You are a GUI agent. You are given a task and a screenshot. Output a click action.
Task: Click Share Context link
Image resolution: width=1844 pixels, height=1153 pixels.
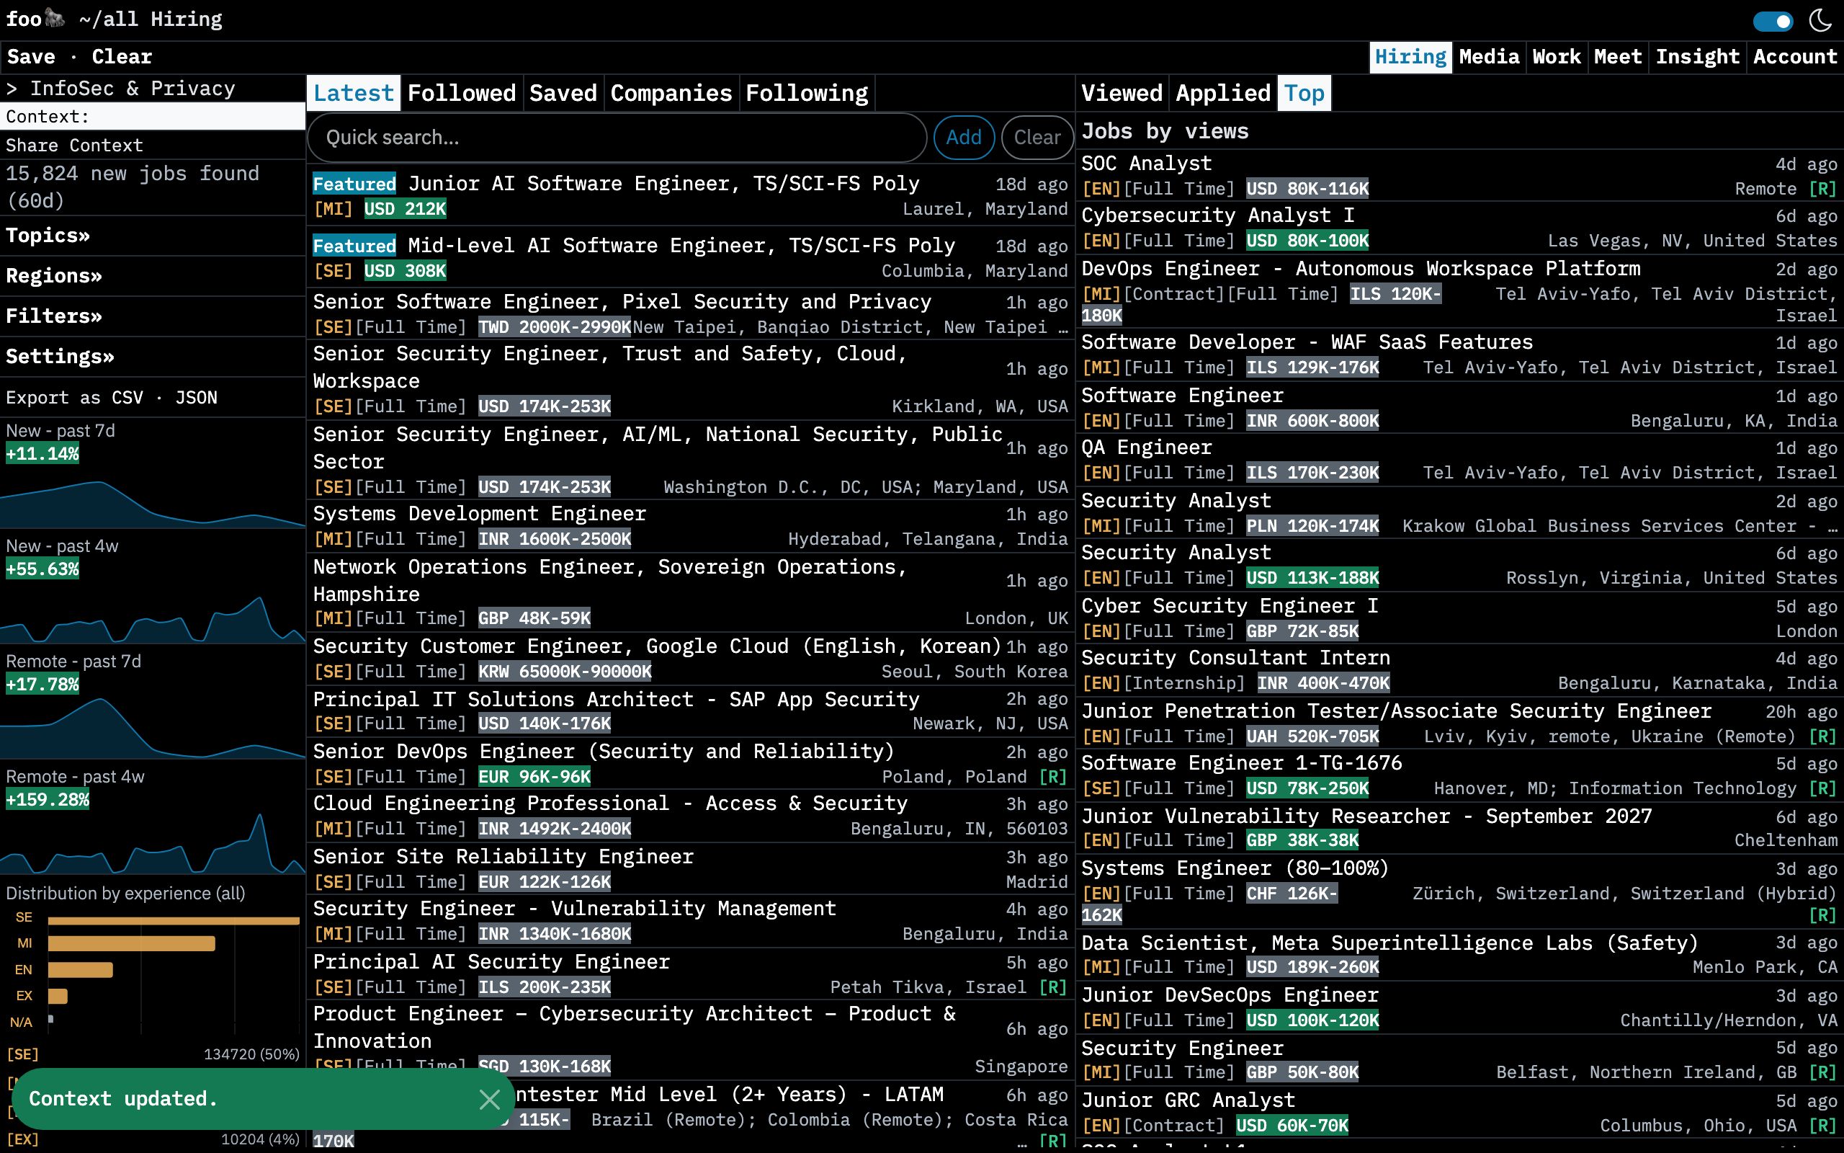pos(74,146)
